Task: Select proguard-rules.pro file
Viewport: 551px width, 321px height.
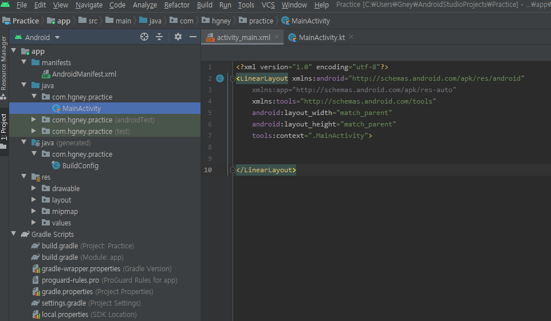Action: 109,280
